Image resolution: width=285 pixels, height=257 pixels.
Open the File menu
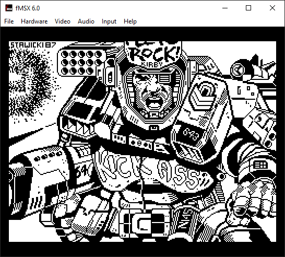click(9, 21)
